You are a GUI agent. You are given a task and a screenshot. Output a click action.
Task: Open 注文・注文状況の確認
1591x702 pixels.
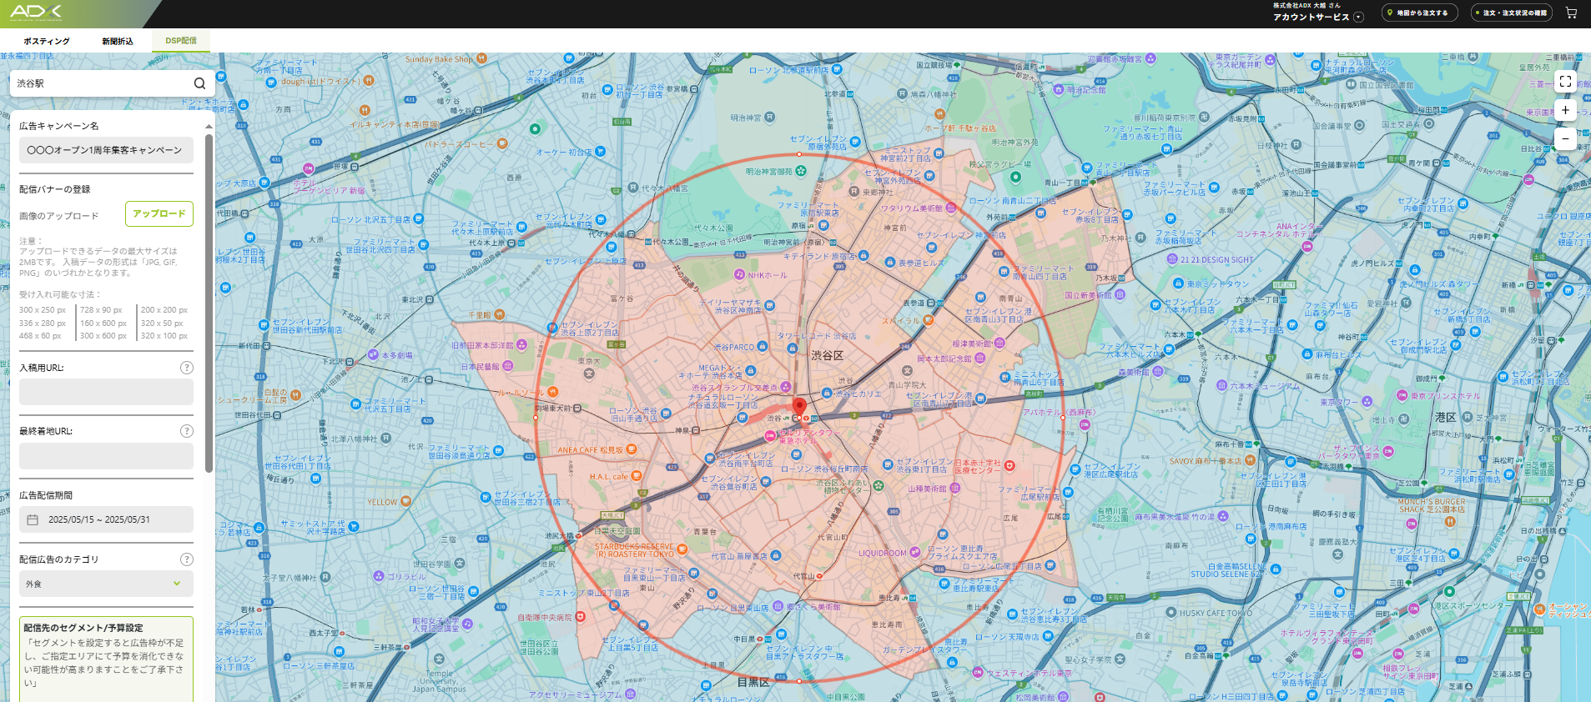coord(1511,13)
